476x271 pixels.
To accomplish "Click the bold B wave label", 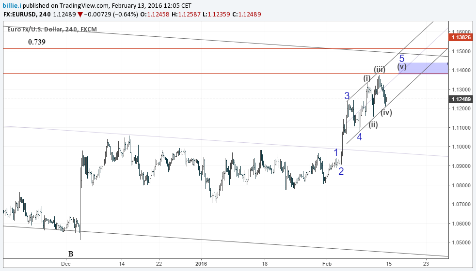I will (71, 254).
